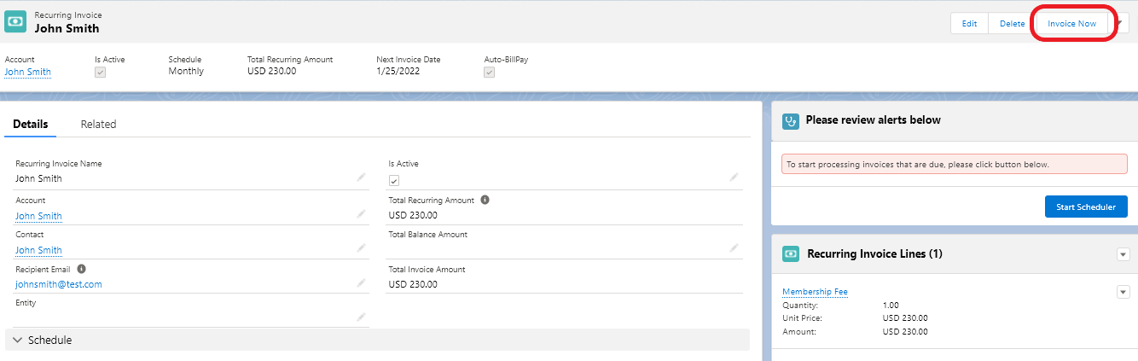This screenshot has height=361, width=1138.
Task: Click the Invoice Now button
Action: (x=1071, y=23)
